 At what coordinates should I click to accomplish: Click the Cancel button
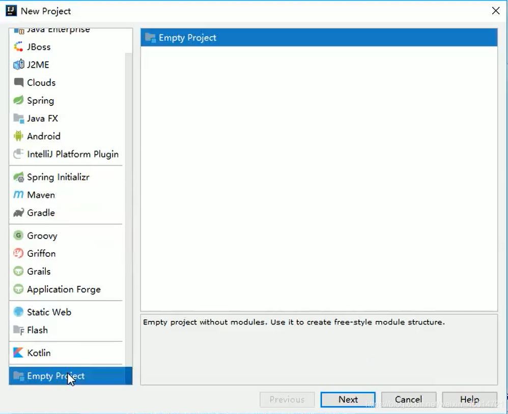(409, 399)
